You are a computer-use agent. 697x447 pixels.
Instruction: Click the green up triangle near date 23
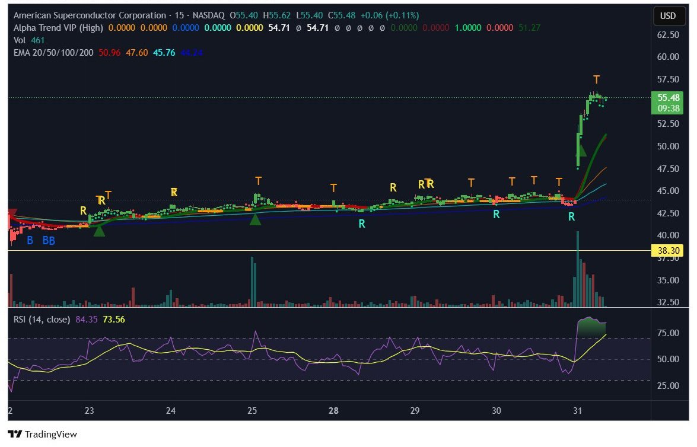98,230
